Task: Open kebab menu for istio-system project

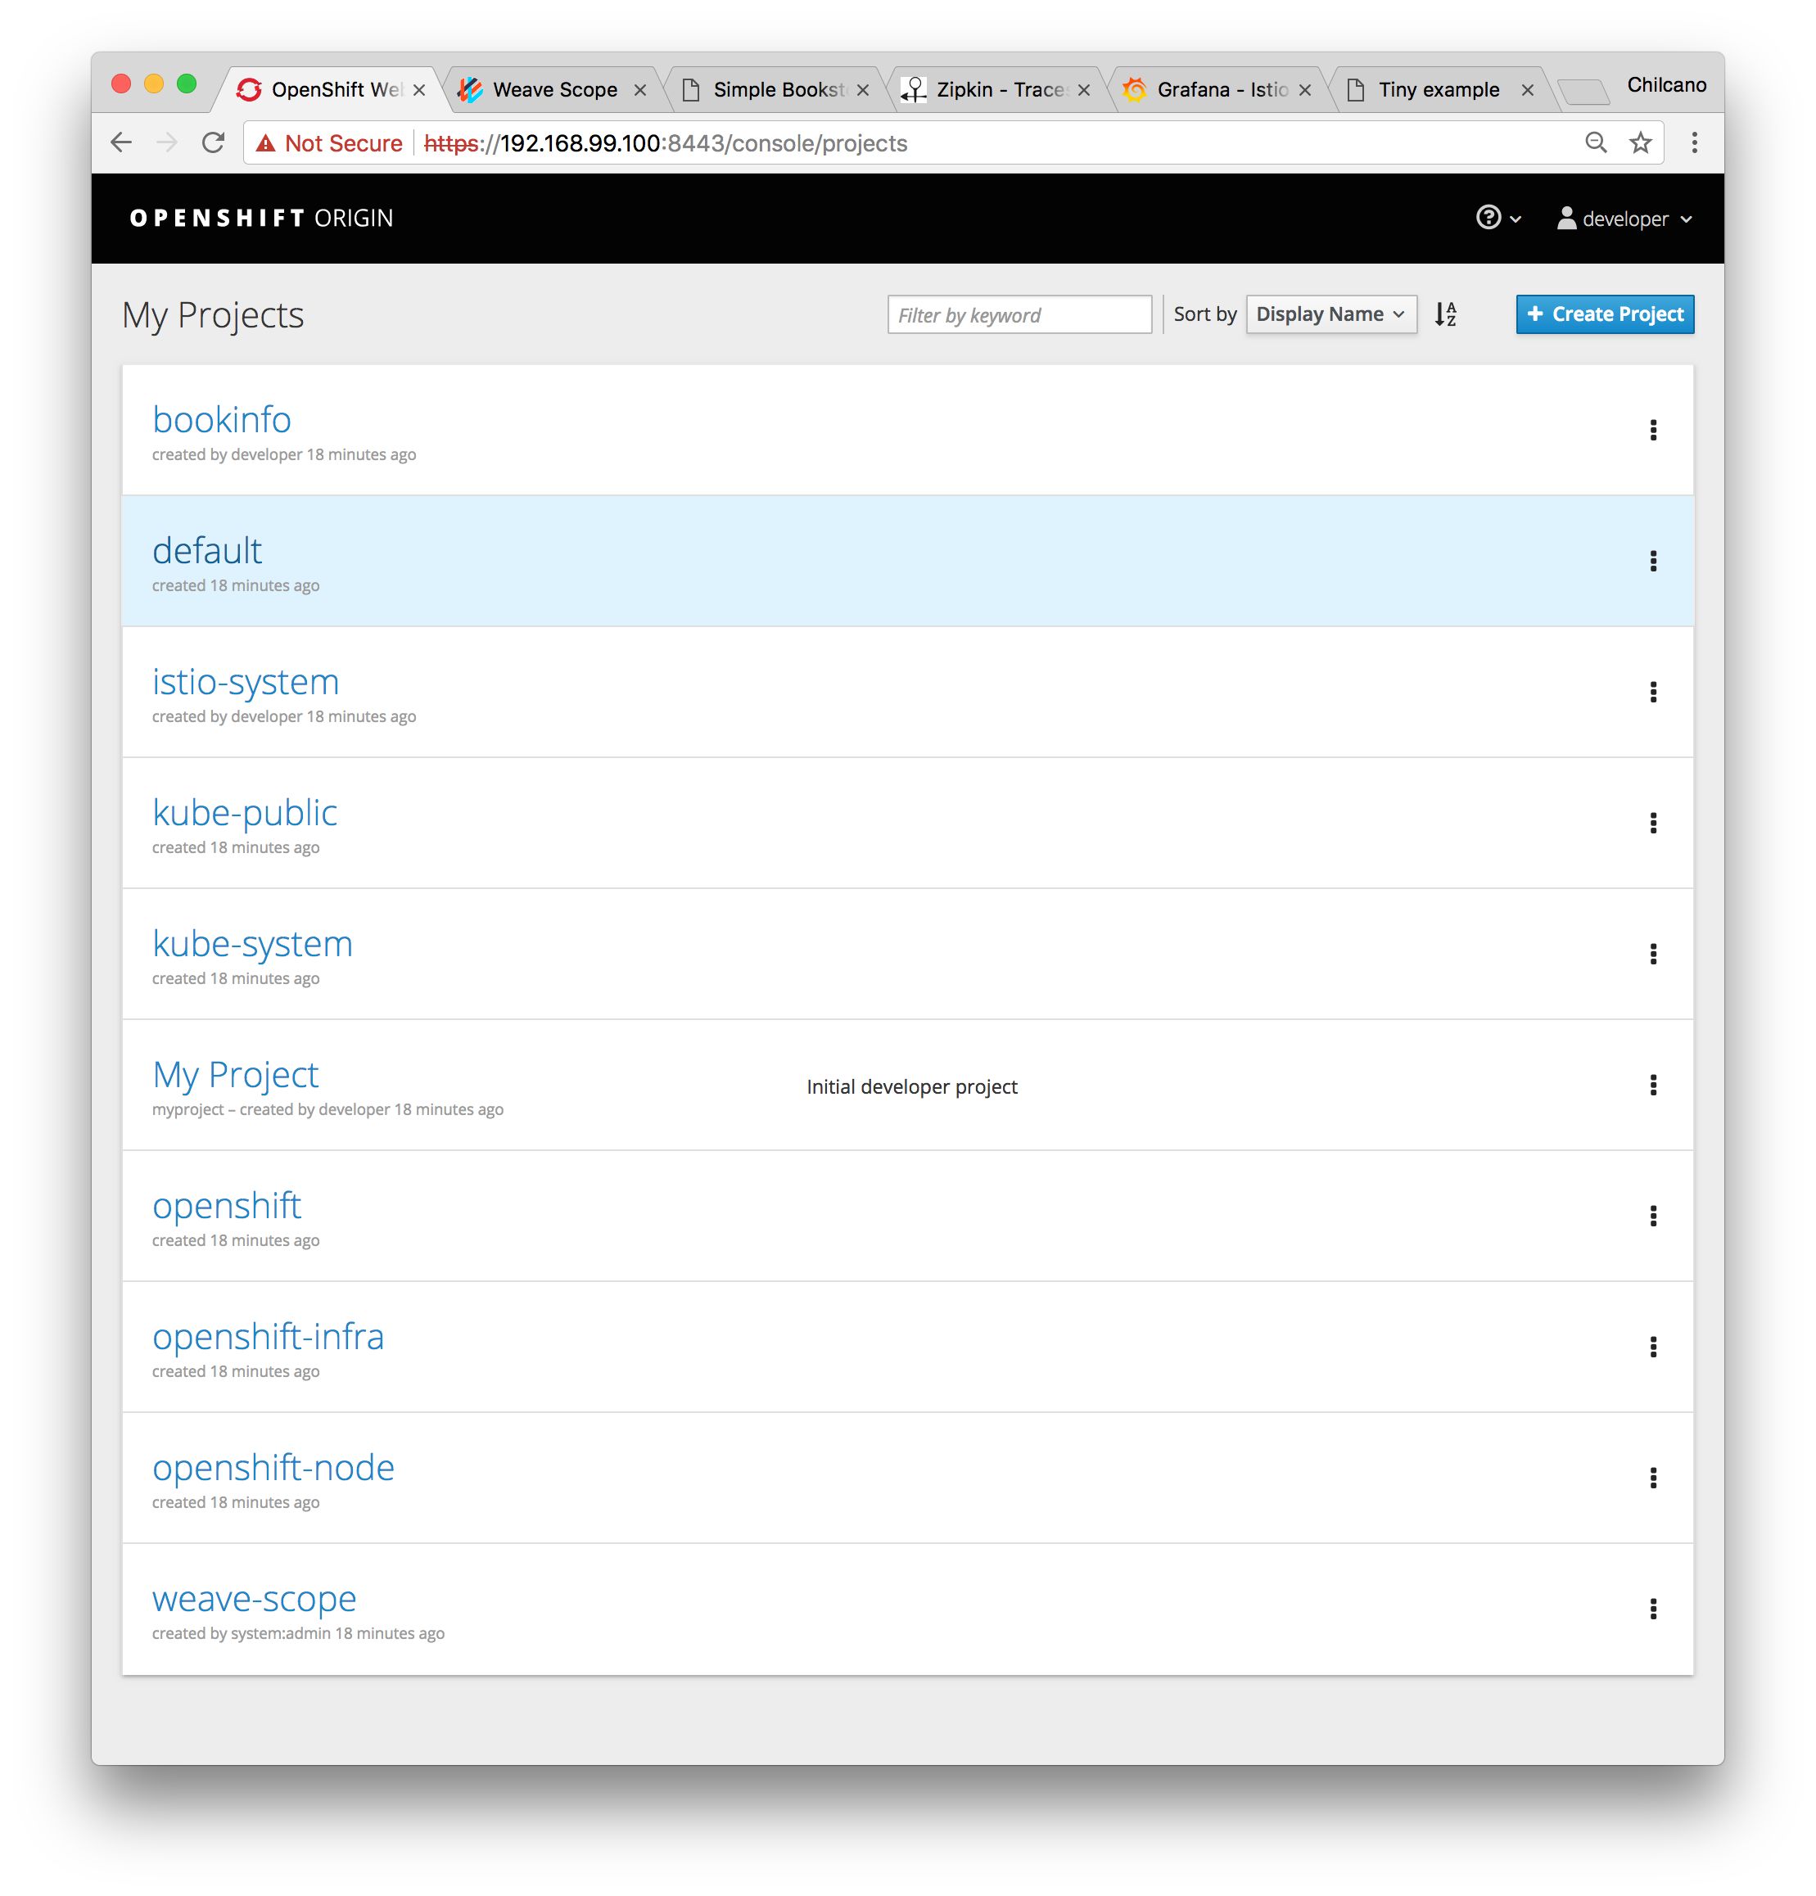Action: pos(1652,692)
